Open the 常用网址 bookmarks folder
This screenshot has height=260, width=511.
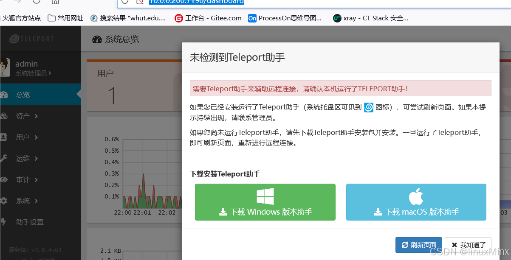click(65, 18)
